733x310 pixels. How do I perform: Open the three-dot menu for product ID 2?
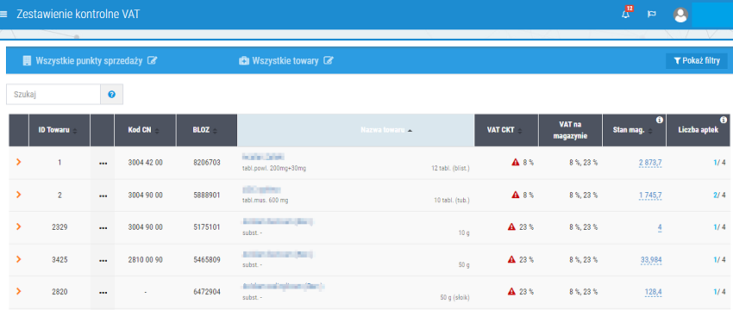tap(103, 195)
